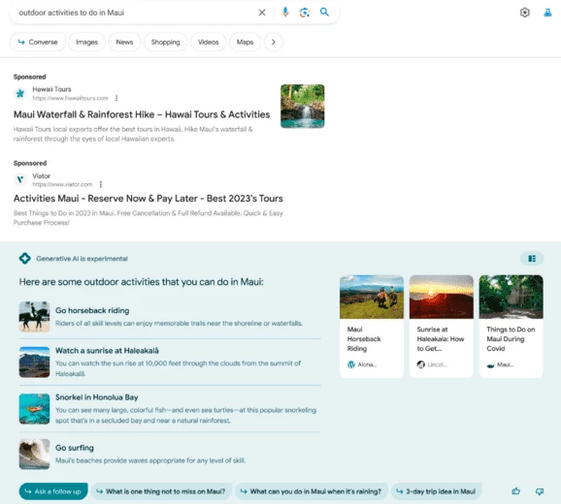Image resolution: width=561 pixels, height=504 pixels.
Task: Switch to Converse mode
Action: coord(38,42)
